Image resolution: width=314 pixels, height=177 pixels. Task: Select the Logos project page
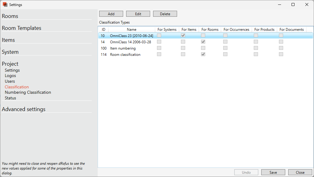pos(10,76)
